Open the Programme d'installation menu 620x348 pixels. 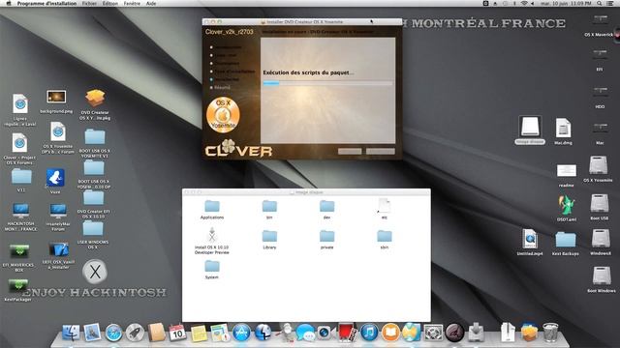click(46, 3)
